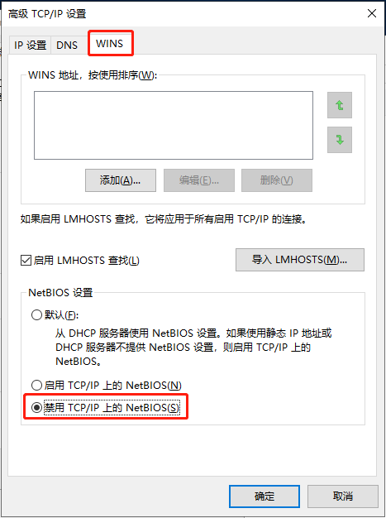The height and width of the screenshot is (518, 386).
Task: Open the DNS tab
Action: pyautogui.click(x=67, y=45)
